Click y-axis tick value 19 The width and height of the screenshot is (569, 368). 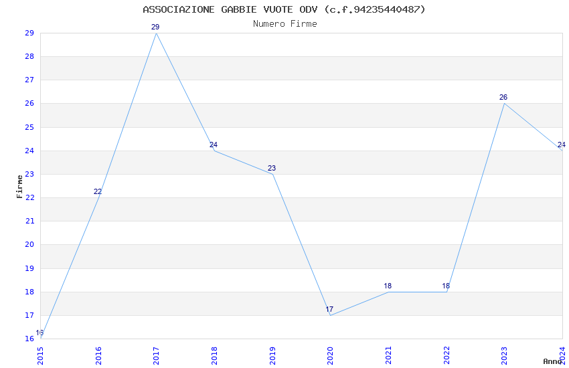point(29,268)
